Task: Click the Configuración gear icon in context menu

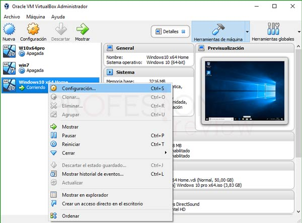Action: click(53, 88)
